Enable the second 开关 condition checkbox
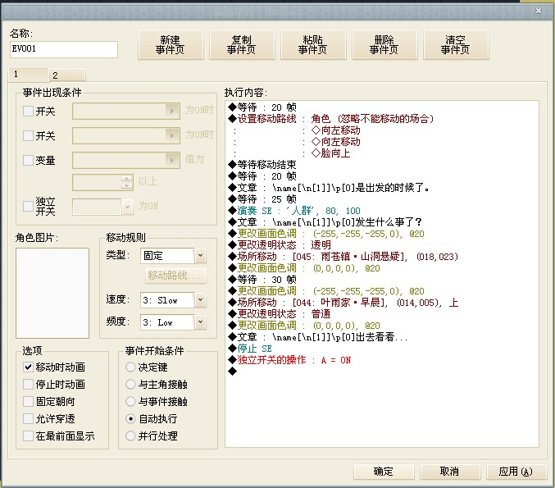This screenshot has height=488, width=555. pyautogui.click(x=28, y=135)
